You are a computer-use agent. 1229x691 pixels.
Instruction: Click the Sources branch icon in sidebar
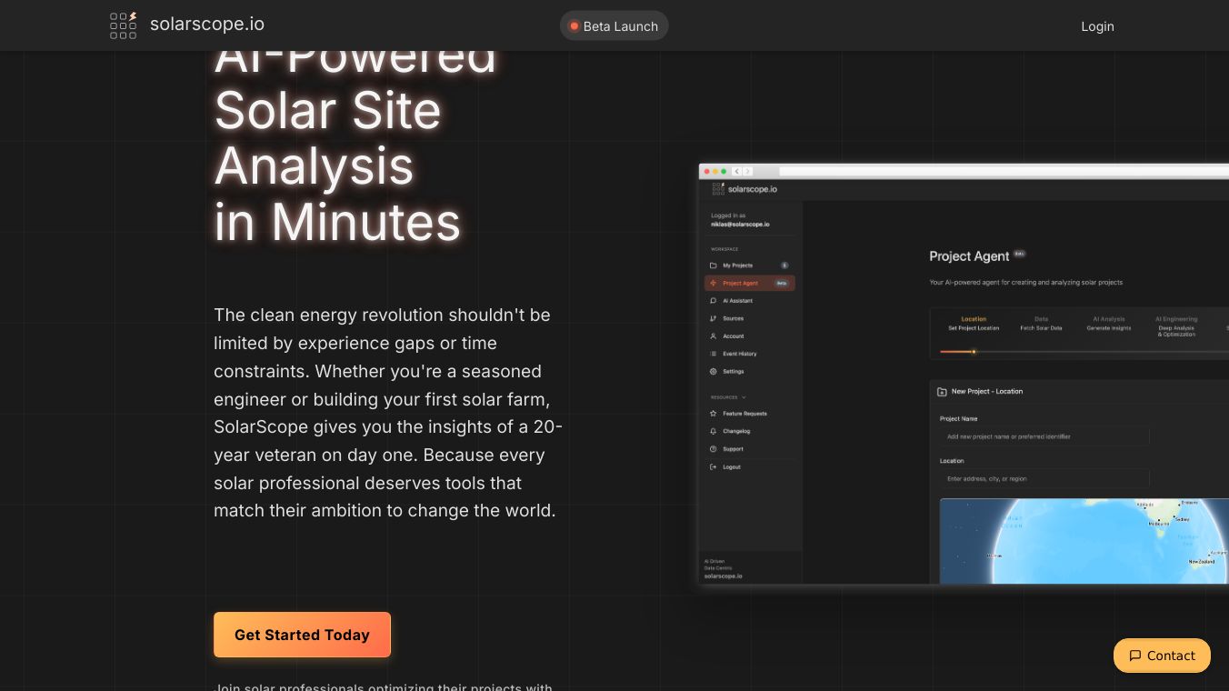click(714, 318)
